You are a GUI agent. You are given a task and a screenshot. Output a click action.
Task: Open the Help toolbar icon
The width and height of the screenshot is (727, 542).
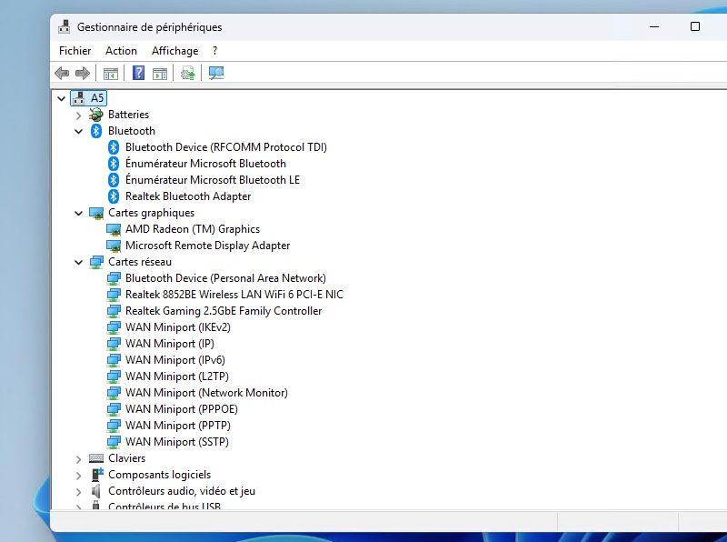click(x=138, y=73)
